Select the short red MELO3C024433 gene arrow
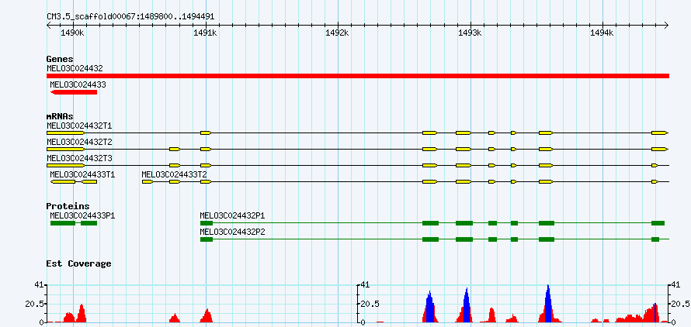This screenshot has width=691, height=327. pos(74,92)
